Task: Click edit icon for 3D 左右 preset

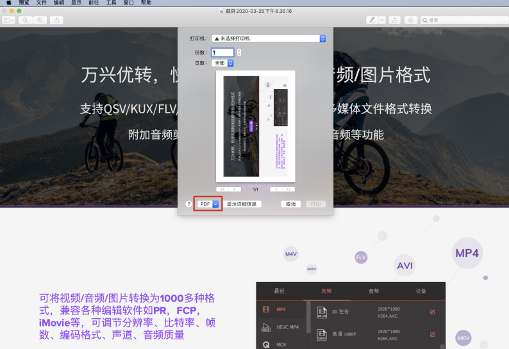Action: [x=432, y=312]
